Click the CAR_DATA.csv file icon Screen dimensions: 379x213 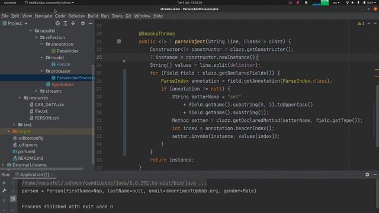pos(31,105)
